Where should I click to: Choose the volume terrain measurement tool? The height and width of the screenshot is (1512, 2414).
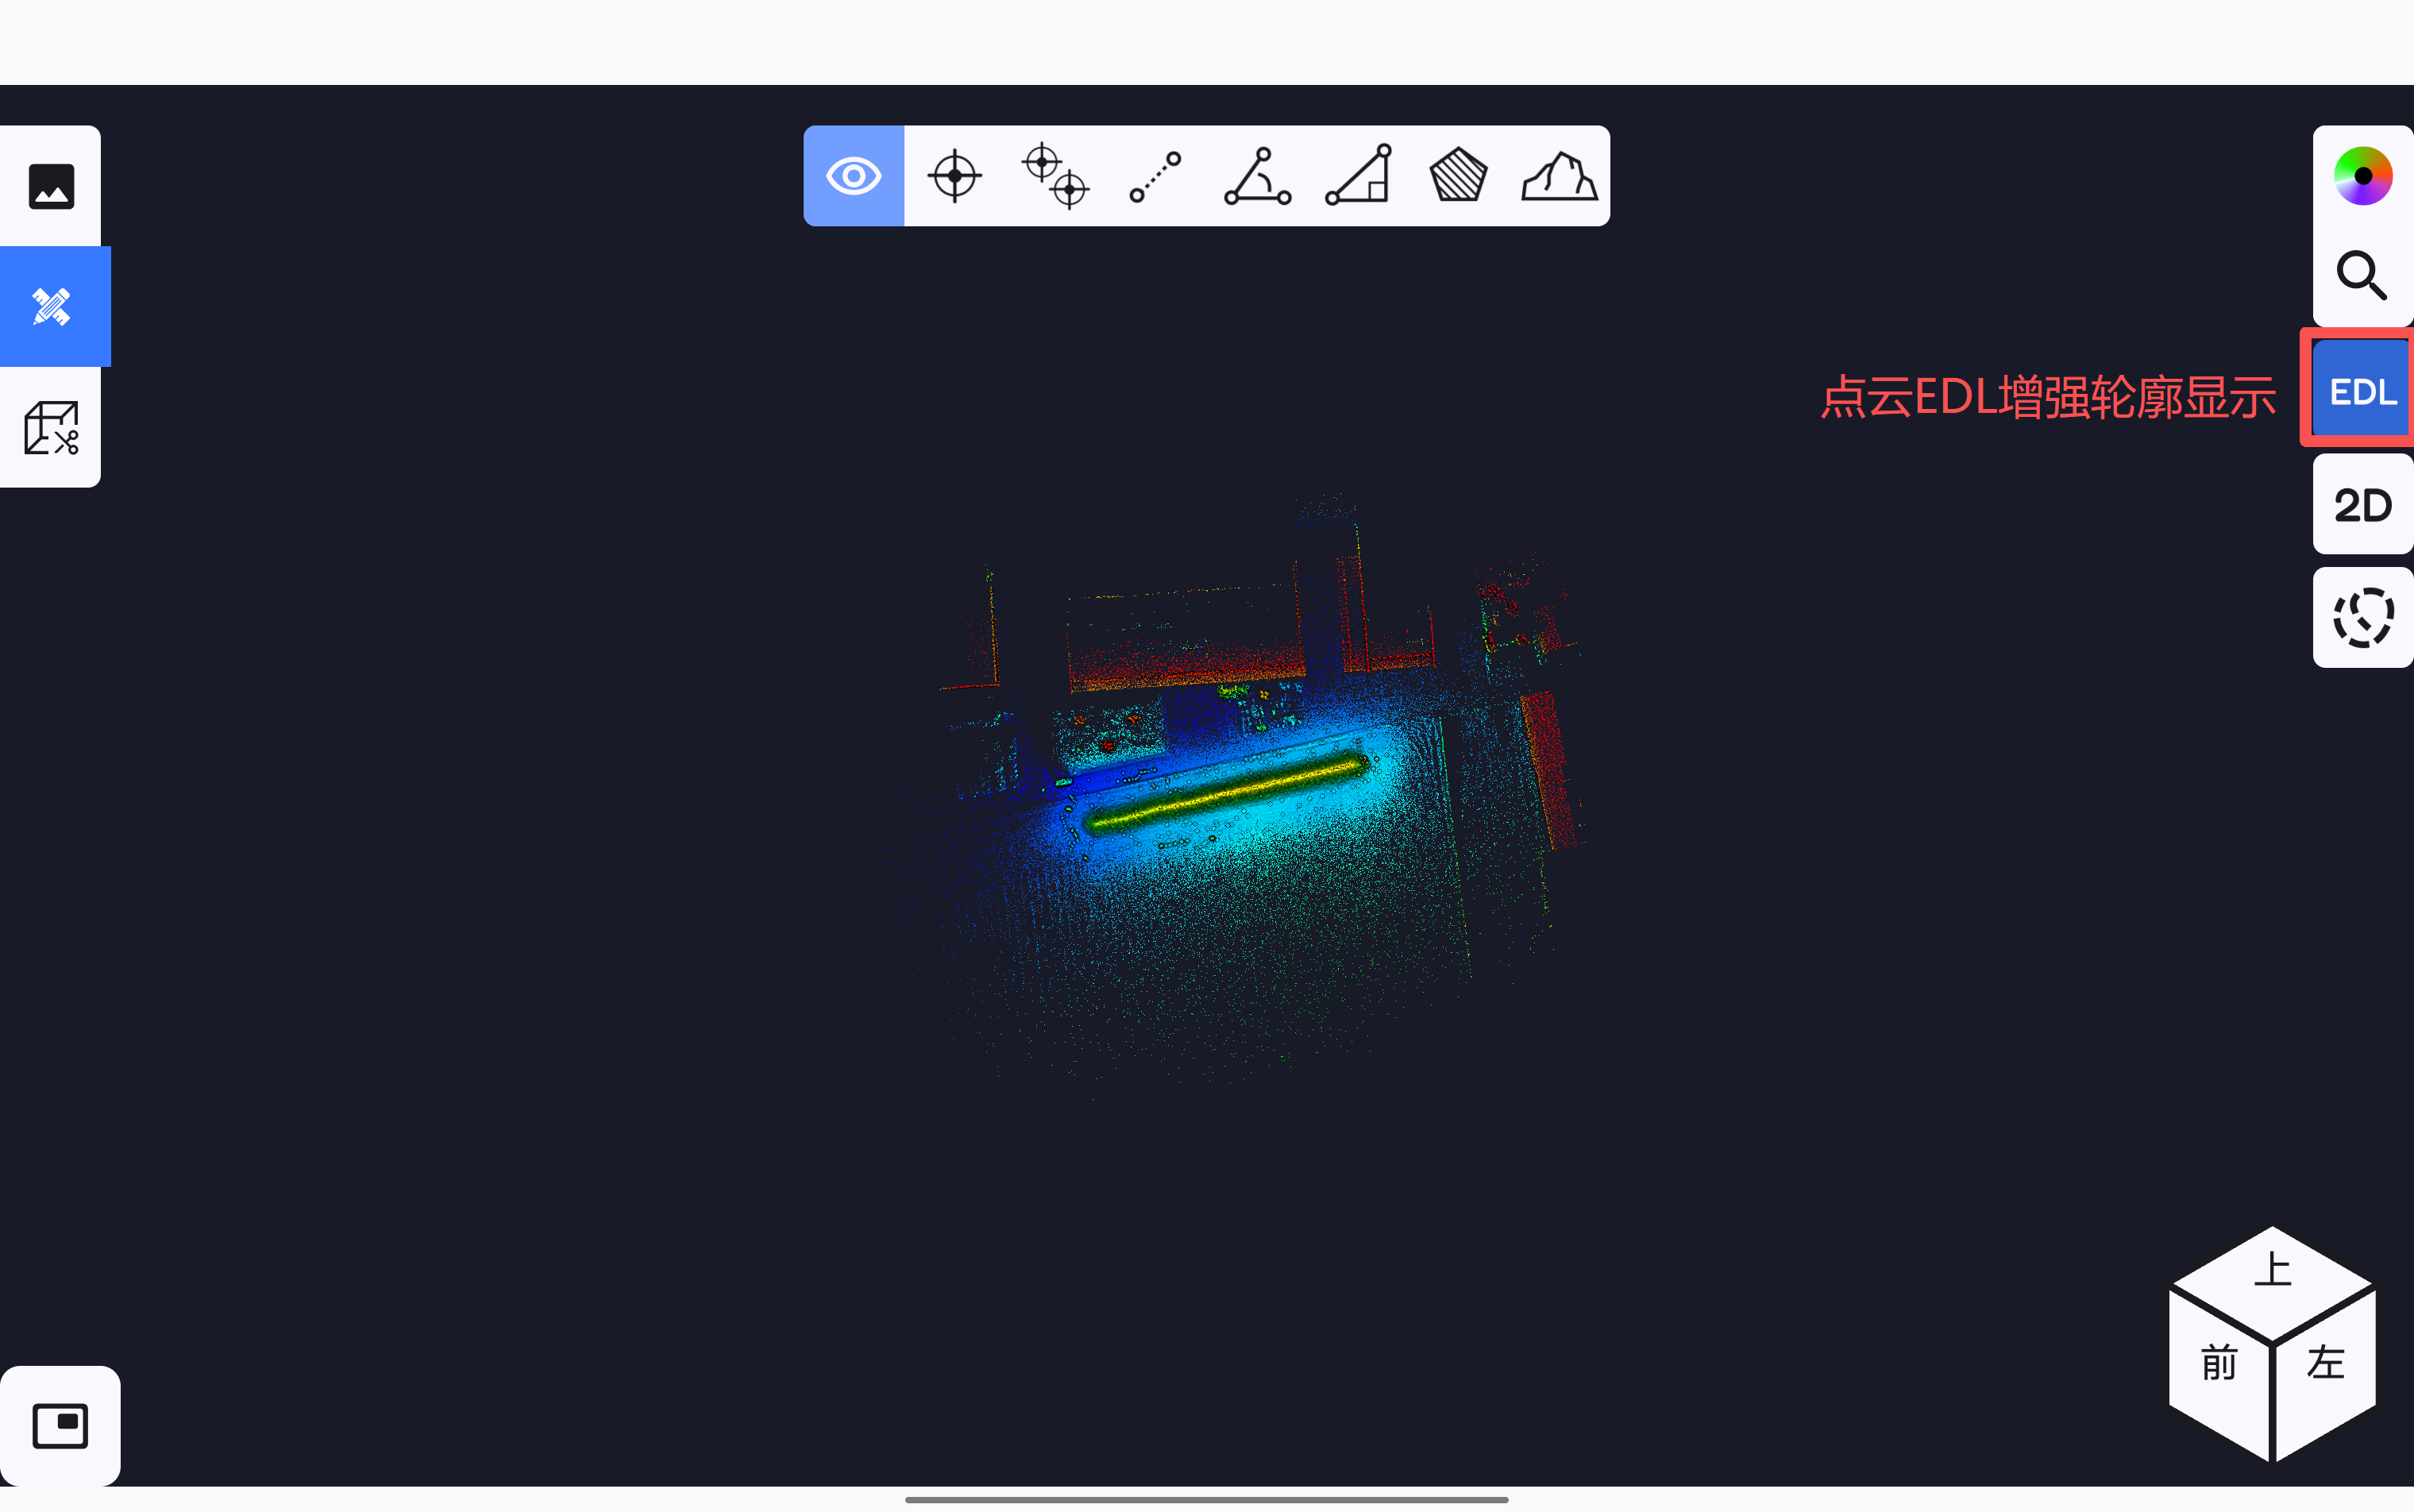pos(1559,176)
